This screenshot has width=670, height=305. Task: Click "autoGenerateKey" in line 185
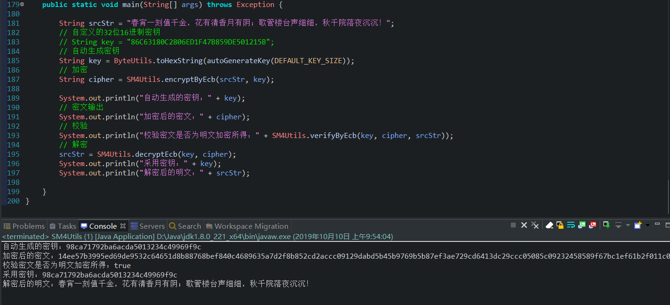[238, 61]
